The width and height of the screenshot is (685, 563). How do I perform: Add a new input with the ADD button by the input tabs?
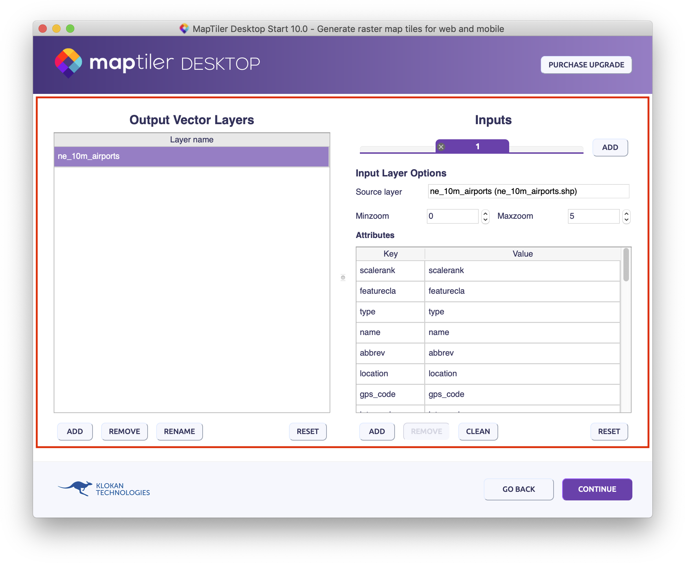pyautogui.click(x=610, y=148)
